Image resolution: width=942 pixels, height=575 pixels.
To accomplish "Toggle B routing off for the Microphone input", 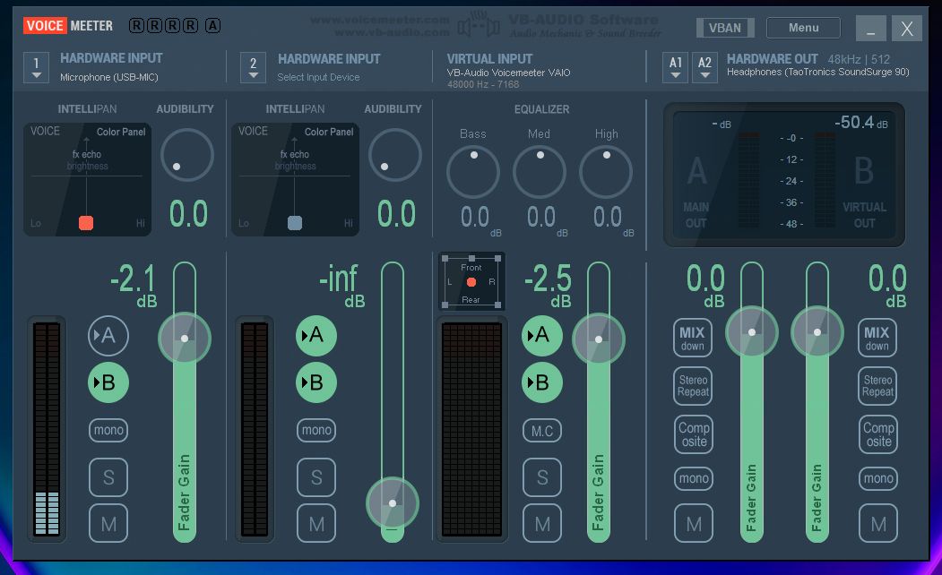I will point(108,382).
